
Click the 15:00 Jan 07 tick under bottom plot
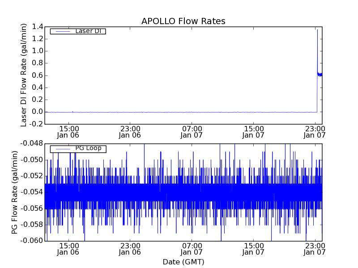coord(253,249)
